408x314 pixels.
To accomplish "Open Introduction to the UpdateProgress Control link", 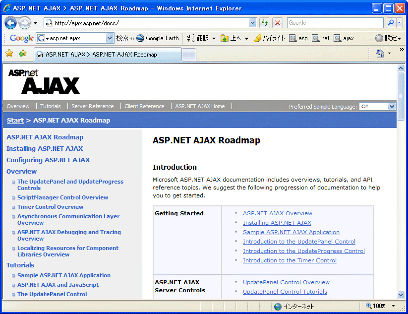I will click(304, 251).
